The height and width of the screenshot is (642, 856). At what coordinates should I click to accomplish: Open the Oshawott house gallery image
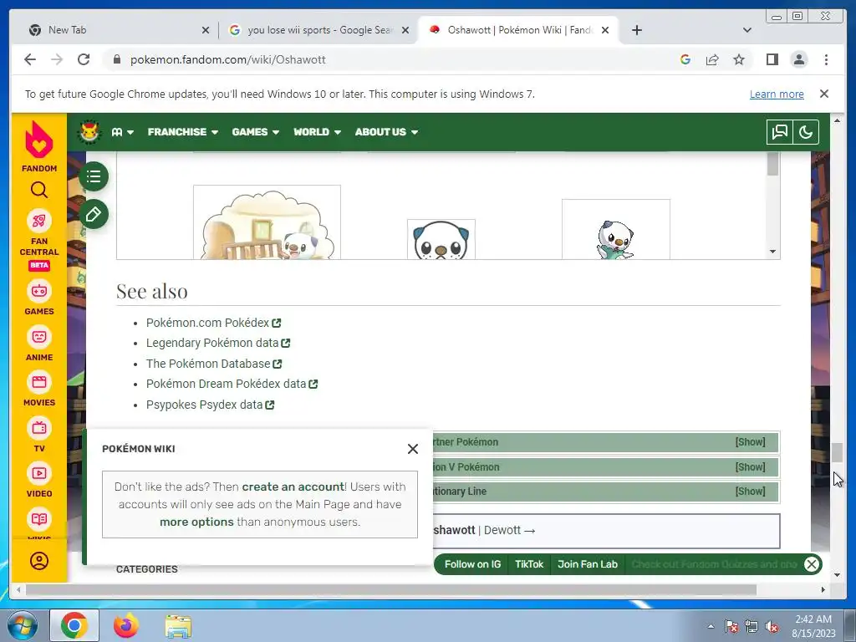[x=267, y=222]
